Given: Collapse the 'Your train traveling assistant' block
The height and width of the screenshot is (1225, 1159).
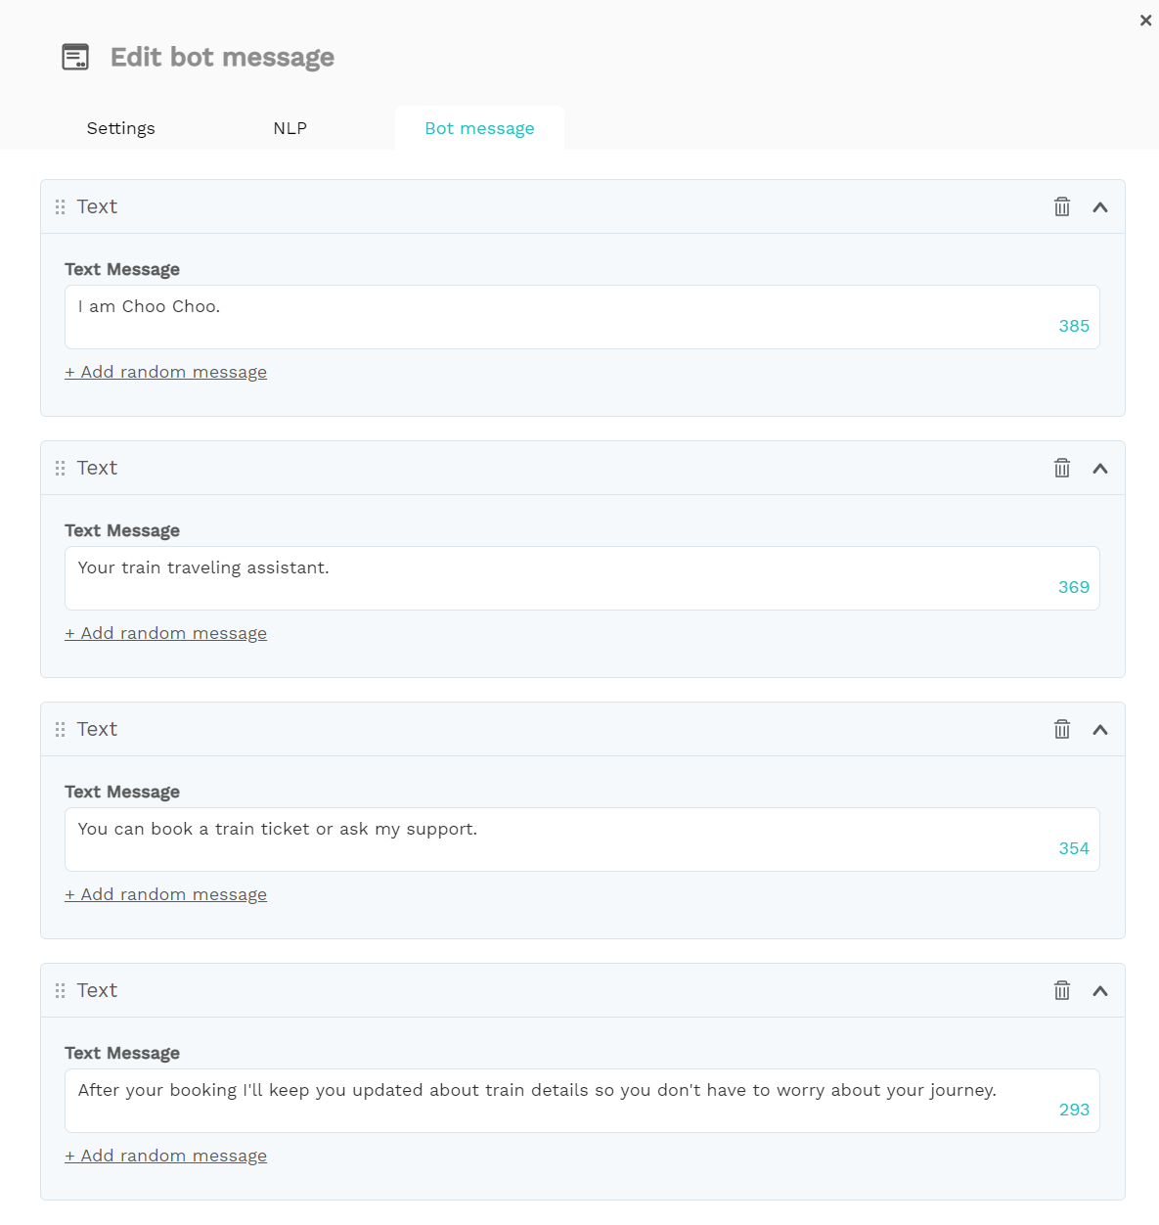Looking at the screenshot, I should click(1100, 469).
